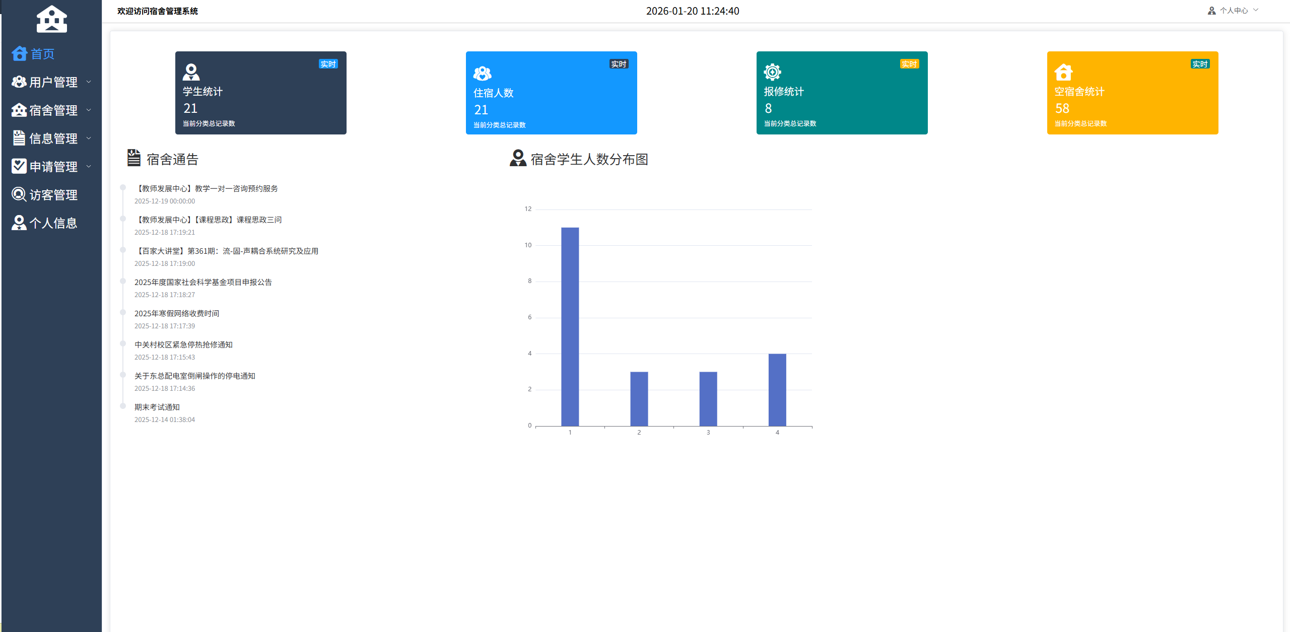Click the checkmark icon beside 申请管理
The image size is (1290, 632).
[x=19, y=166]
